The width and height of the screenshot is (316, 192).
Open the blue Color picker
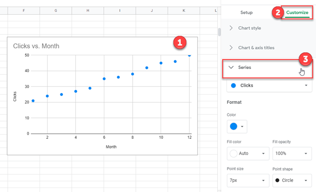(x=237, y=127)
